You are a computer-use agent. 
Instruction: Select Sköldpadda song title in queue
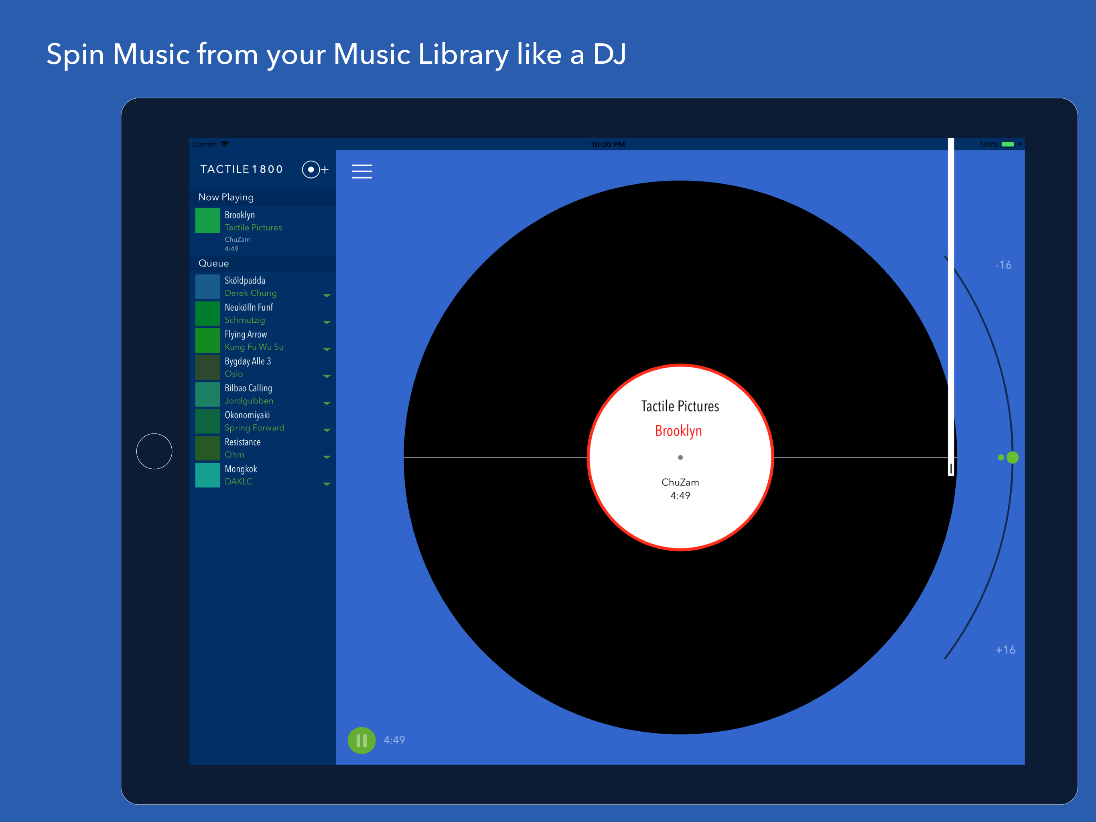[245, 280]
